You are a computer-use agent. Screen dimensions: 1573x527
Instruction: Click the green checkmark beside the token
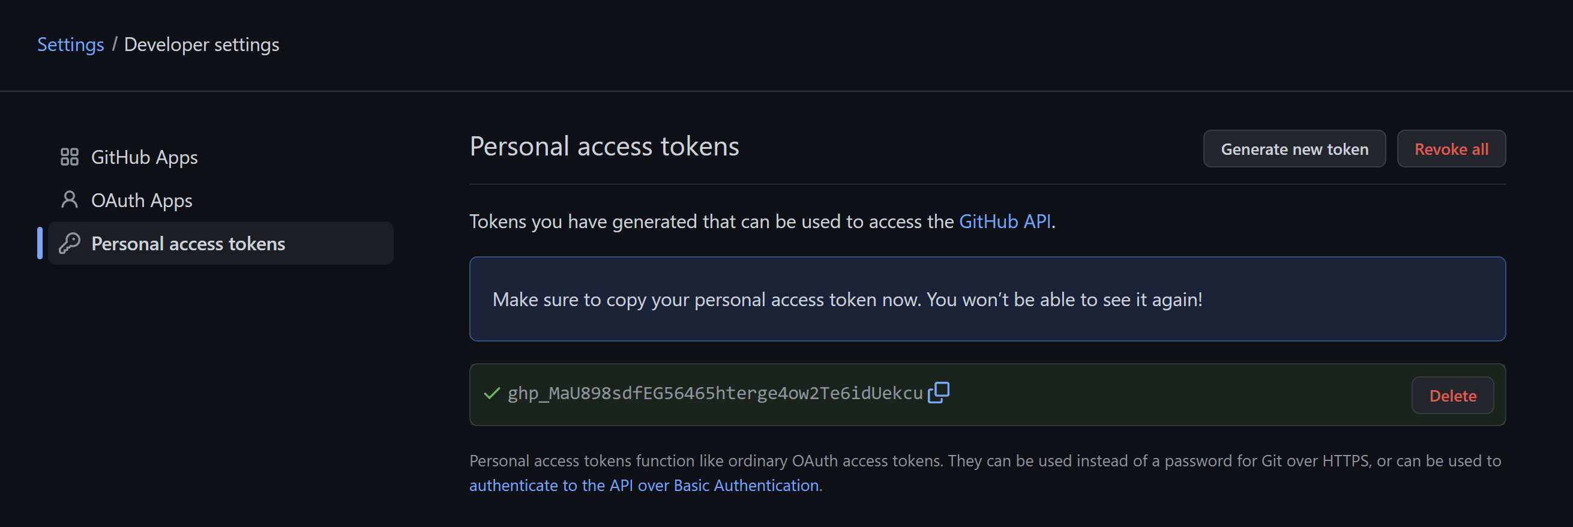pos(492,393)
